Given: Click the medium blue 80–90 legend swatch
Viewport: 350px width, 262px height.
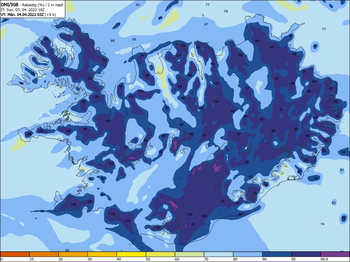Looking at the screenshot, I should click(248, 254).
